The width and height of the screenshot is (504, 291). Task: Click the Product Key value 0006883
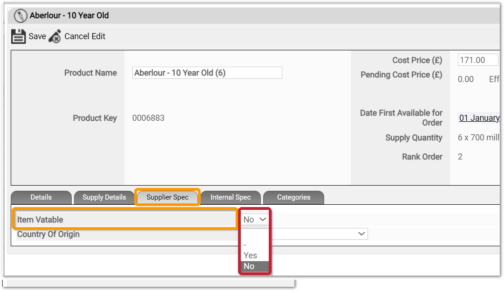tap(148, 118)
